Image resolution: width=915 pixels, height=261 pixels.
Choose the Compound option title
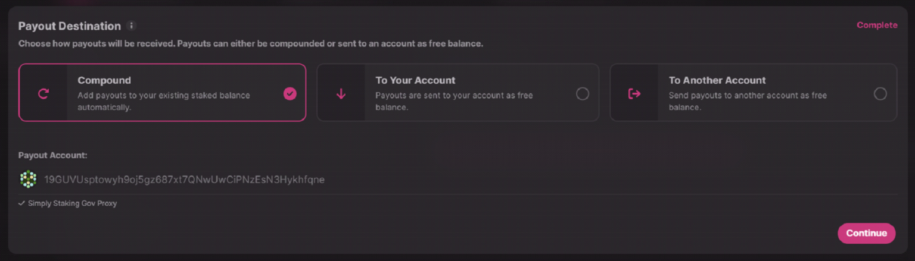point(104,80)
